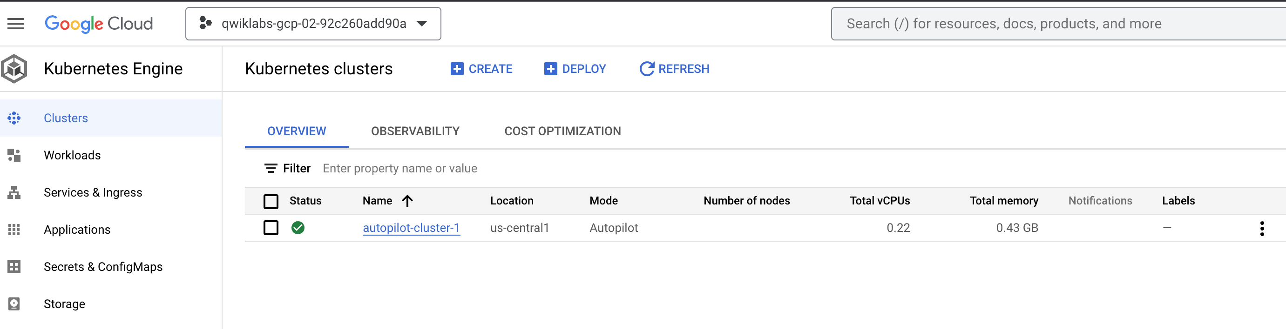Sort by the Mode column header
Screen dimensions: 1286x329
click(603, 200)
